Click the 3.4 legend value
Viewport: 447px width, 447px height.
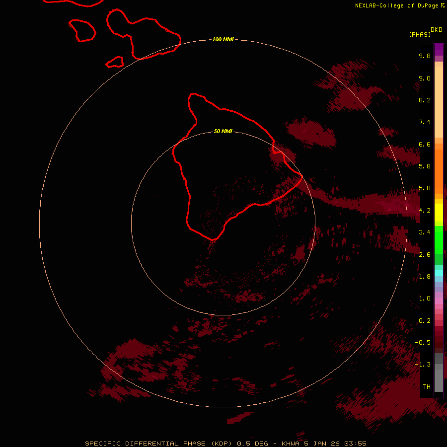pyautogui.click(x=425, y=232)
